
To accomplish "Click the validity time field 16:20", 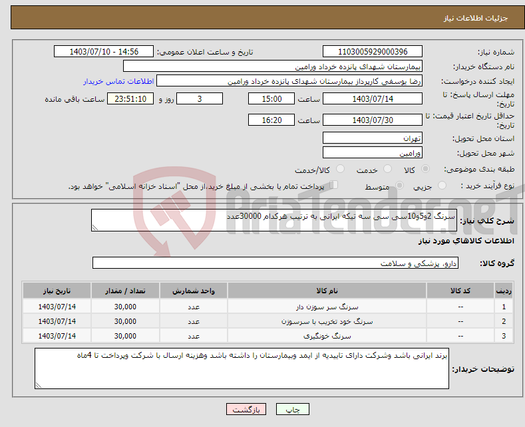I will (271, 120).
